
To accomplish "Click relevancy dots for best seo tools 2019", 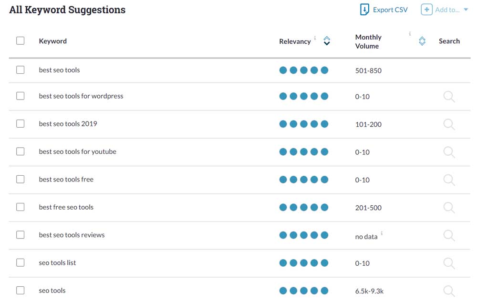I will point(303,124).
